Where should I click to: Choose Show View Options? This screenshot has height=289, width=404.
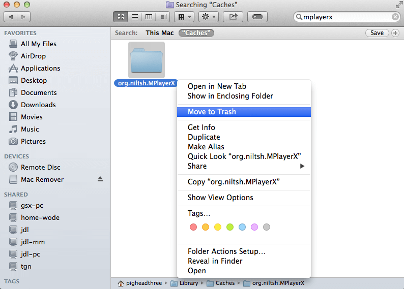[x=244, y=198]
